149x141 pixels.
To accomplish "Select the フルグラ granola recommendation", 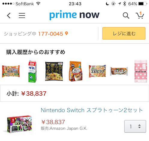I will click(x=76, y=71).
